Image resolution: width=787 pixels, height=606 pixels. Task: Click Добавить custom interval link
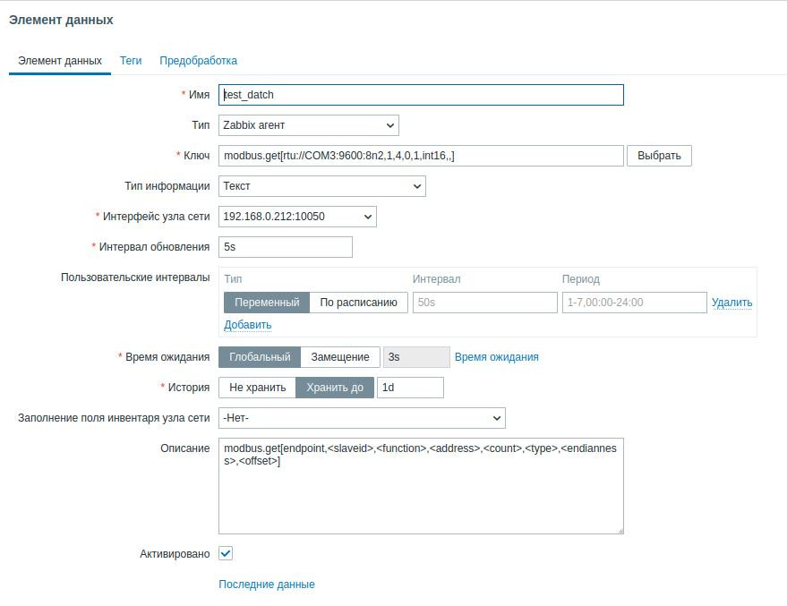pos(248,325)
